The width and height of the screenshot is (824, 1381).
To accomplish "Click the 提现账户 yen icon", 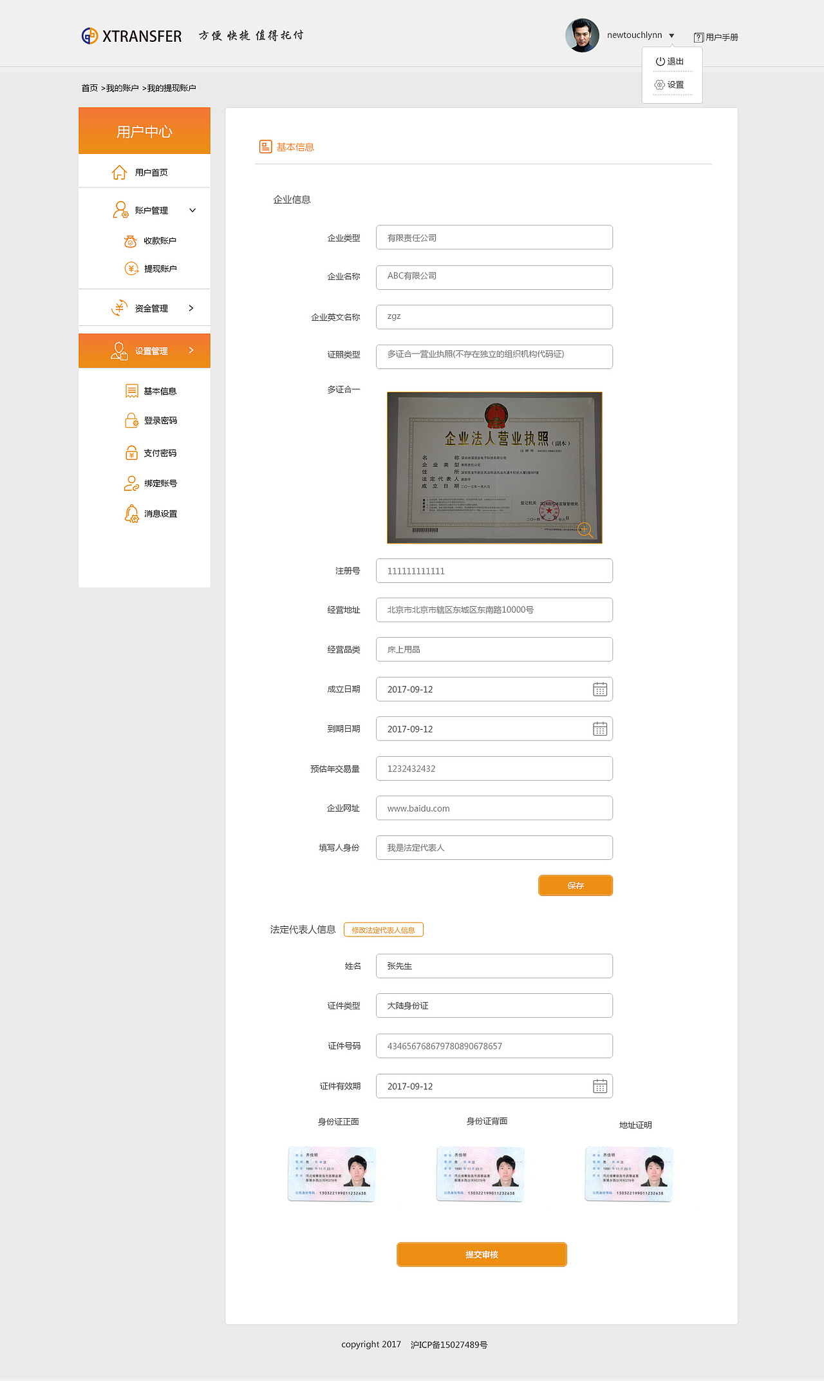I will click(x=131, y=269).
